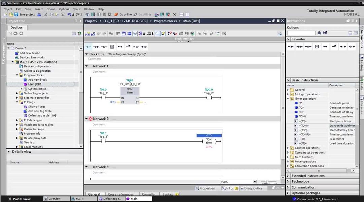The image size is (364, 202).
Task: Collapse Network 2 section
Action: tap(86, 119)
